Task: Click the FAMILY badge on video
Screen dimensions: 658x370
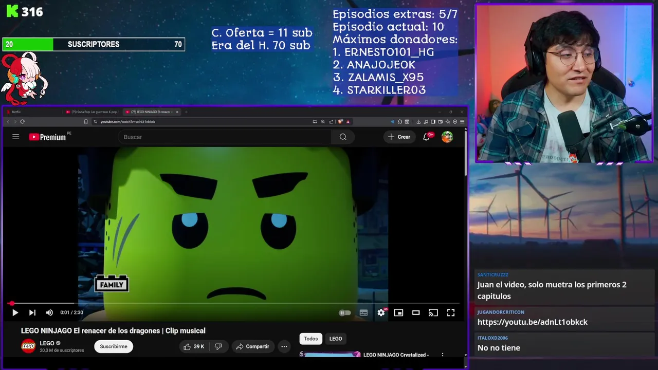Action: click(112, 284)
